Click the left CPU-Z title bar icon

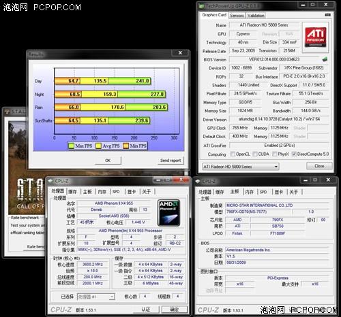(50, 181)
